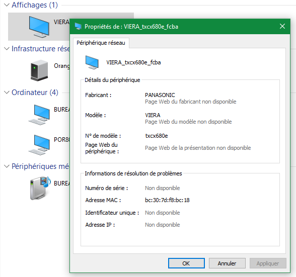Click the 'Fabricant :' label

(x=98, y=95)
